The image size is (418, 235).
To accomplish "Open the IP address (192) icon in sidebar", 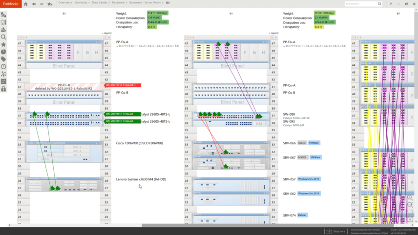I will (x=3, y=81).
